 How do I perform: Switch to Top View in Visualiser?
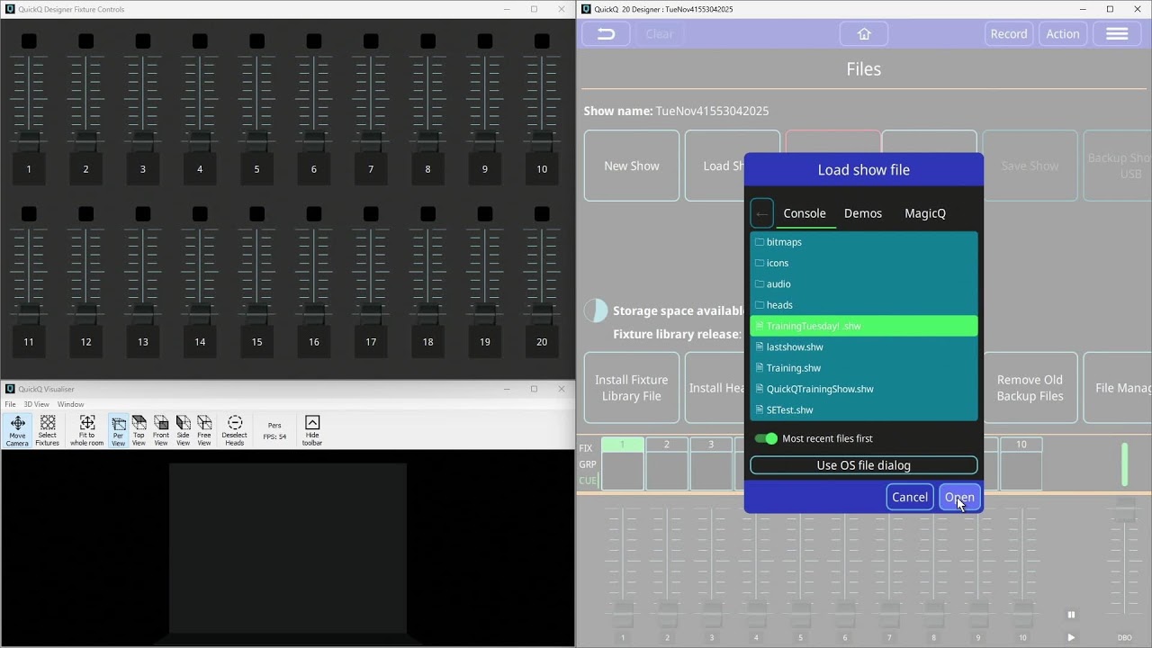click(x=139, y=430)
